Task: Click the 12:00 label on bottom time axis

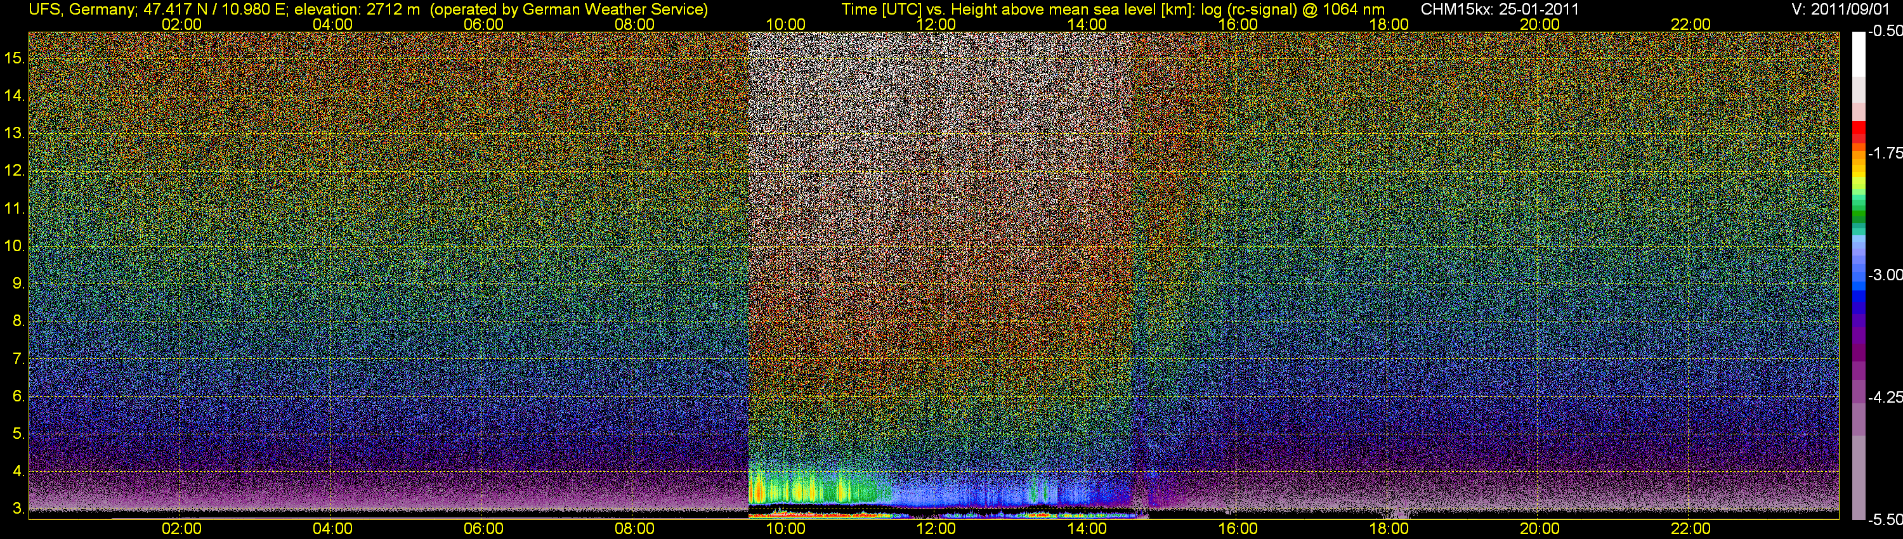Action: point(936,529)
